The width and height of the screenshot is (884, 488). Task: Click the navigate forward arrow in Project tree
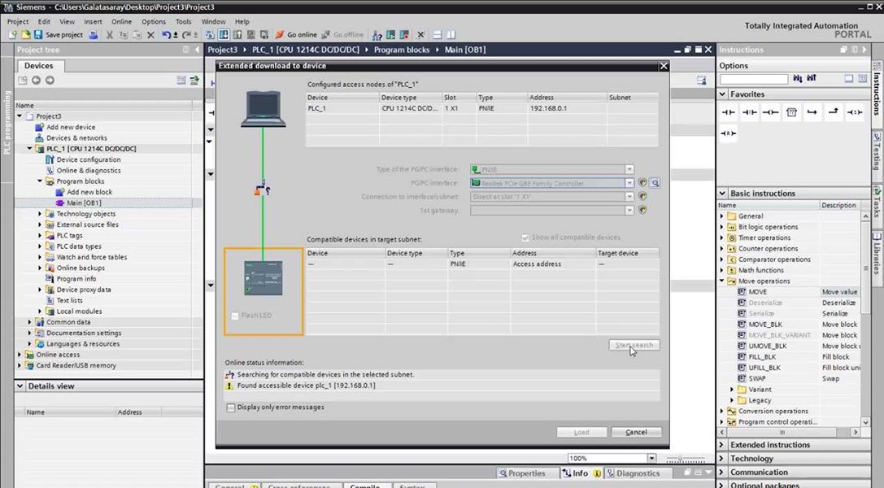(x=50, y=81)
